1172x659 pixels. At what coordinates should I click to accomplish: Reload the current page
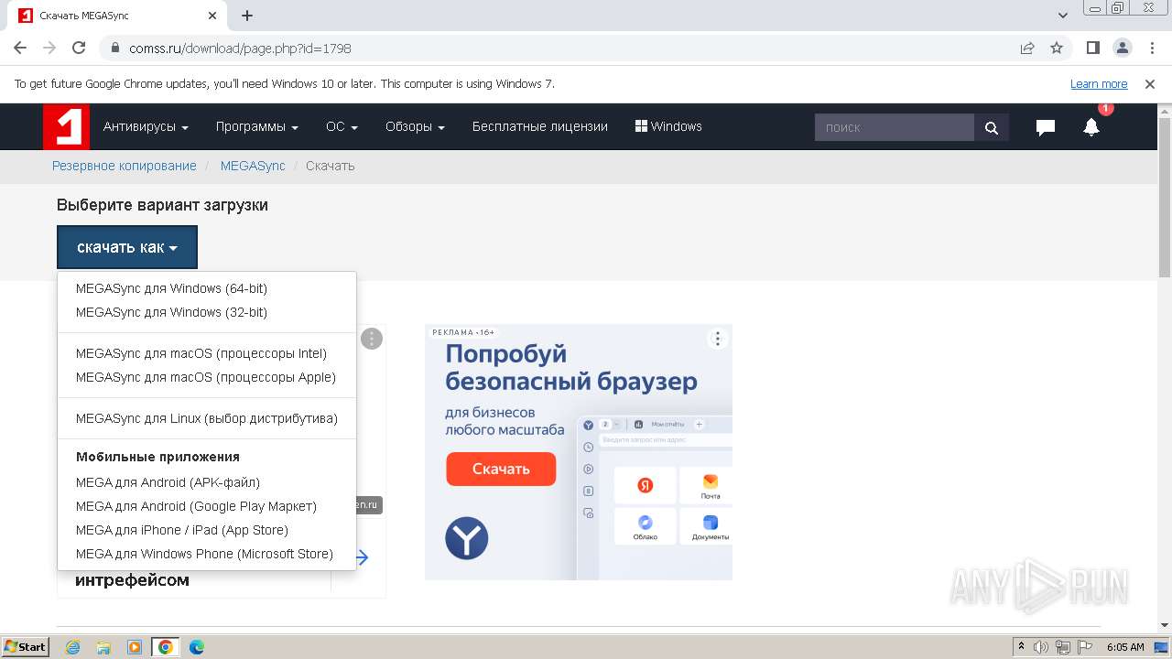pyautogui.click(x=79, y=48)
